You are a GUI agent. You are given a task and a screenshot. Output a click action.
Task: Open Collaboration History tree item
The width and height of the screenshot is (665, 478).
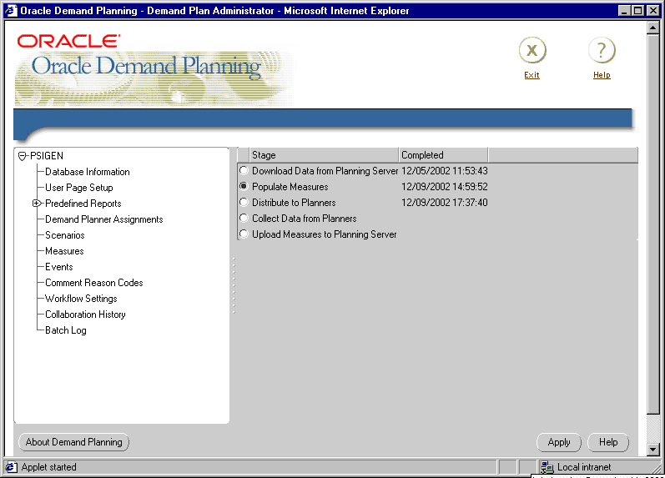[x=85, y=314]
